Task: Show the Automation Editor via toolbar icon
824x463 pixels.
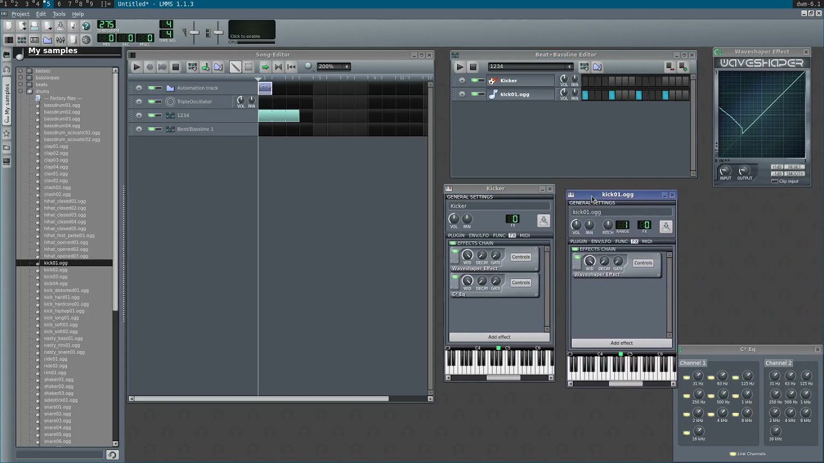Action: point(47,40)
